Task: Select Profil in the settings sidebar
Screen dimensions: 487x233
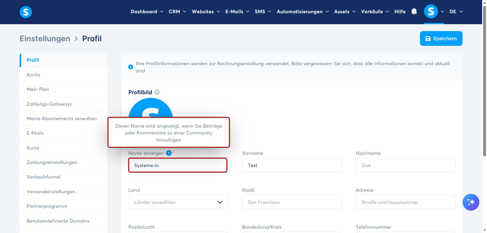Action: click(63, 60)
